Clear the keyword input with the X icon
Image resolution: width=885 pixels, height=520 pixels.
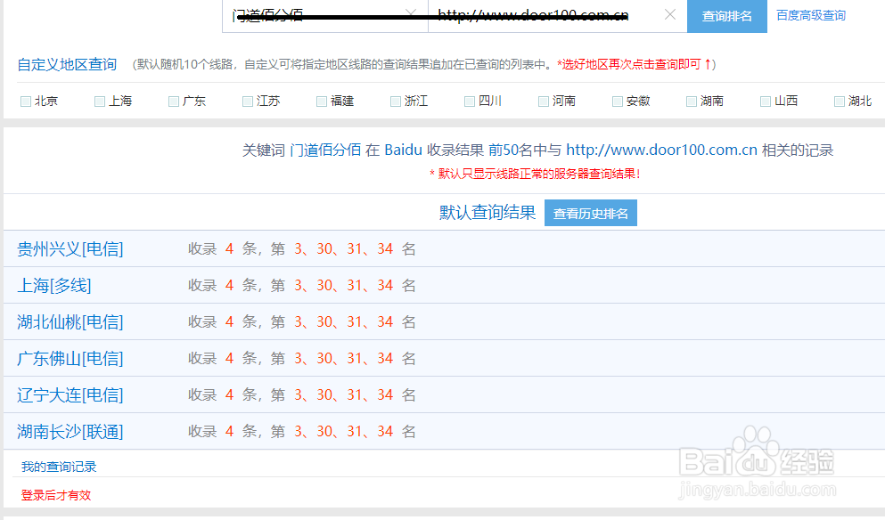412,12
